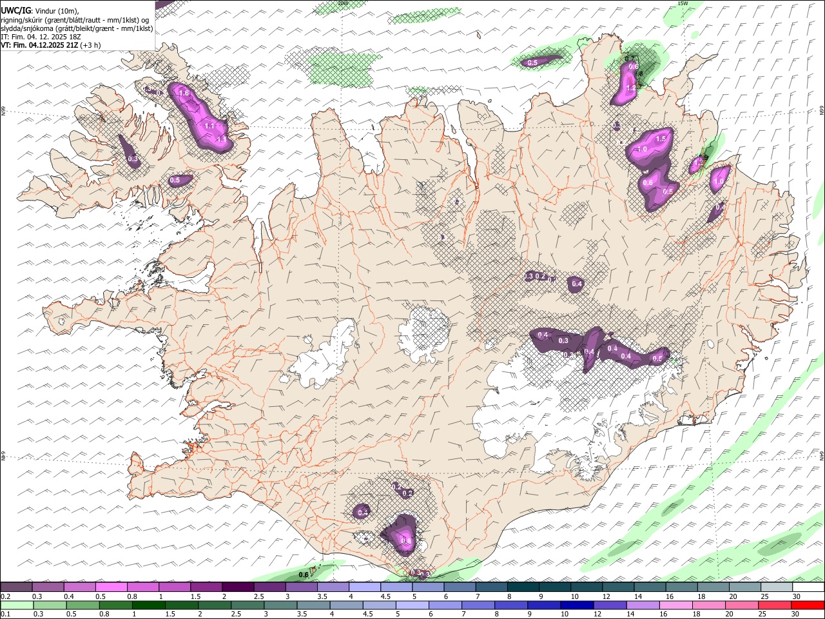Click the darkest purple 2 swatch in top legend row
Screen dimensions: 825x619
pos(238,587)
